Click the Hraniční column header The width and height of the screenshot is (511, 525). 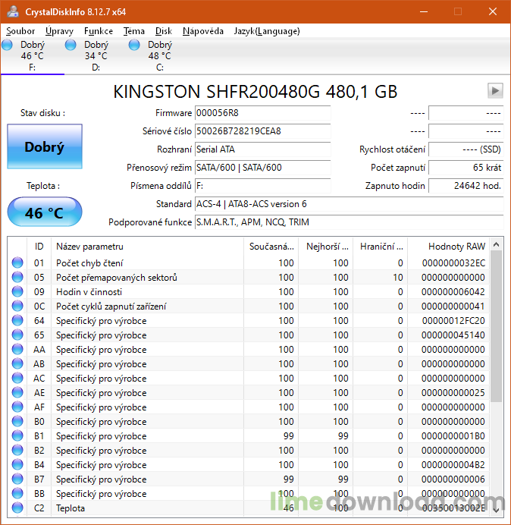(380, 247)
